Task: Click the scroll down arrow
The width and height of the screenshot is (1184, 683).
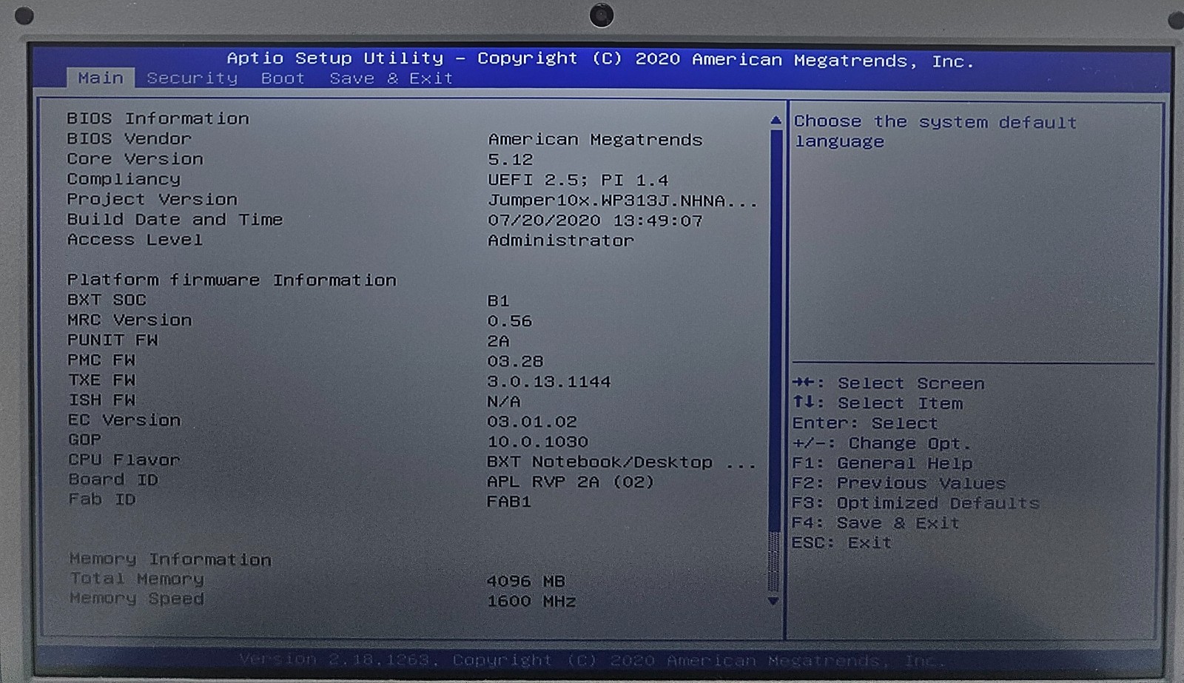Action: pyautogui.click(x=773, y=601)
